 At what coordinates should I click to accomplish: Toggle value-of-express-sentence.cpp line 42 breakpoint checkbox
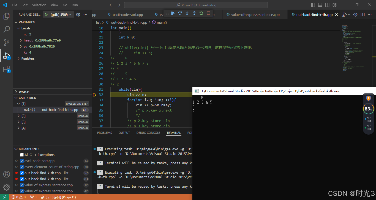click(x=22, y=191)
